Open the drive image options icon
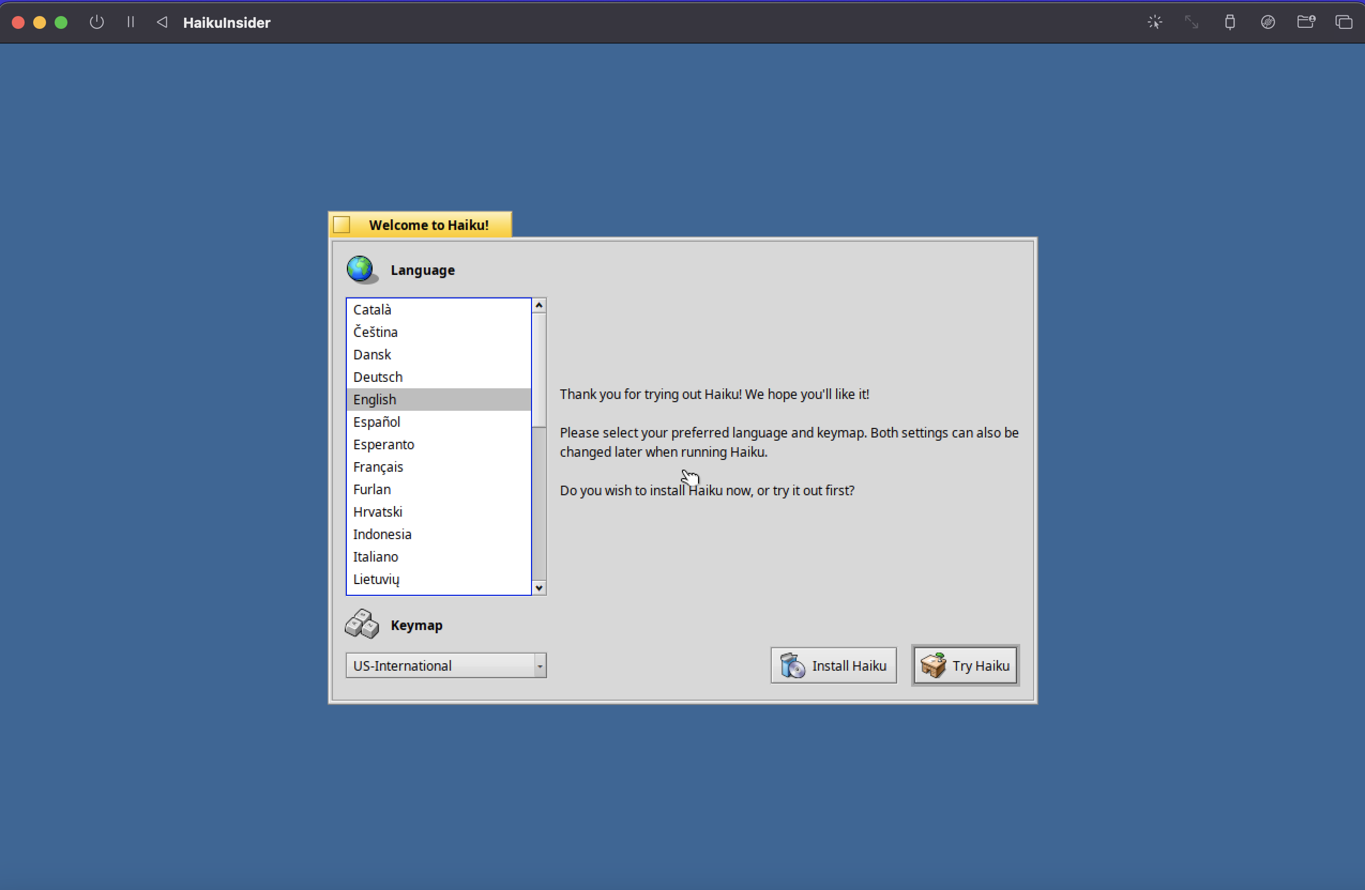 1268,22
